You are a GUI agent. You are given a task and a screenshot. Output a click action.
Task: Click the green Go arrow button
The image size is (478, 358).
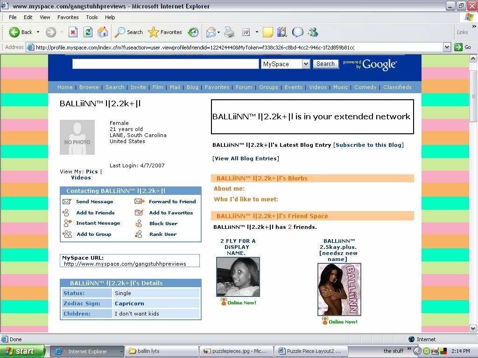coord(458,47)
